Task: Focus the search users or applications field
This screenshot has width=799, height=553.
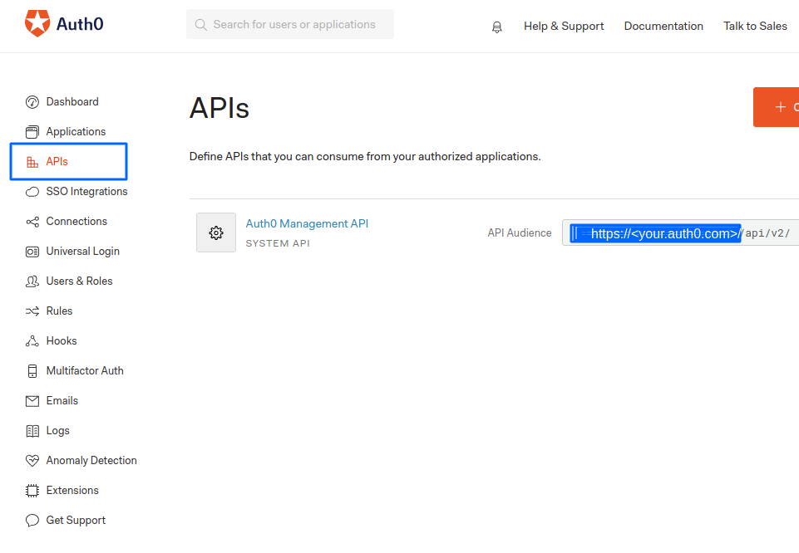Action: coord(290,24)
